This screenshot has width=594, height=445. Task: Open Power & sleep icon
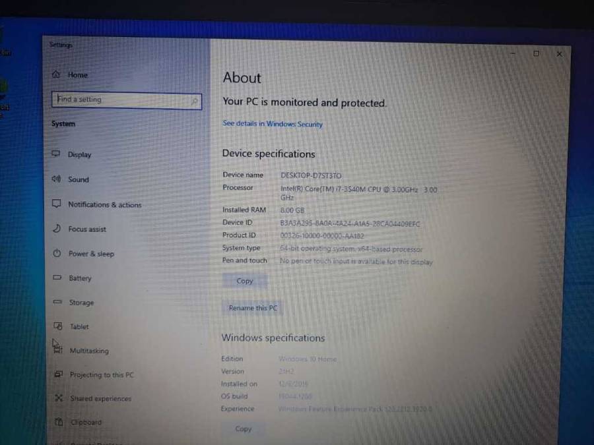57,254
